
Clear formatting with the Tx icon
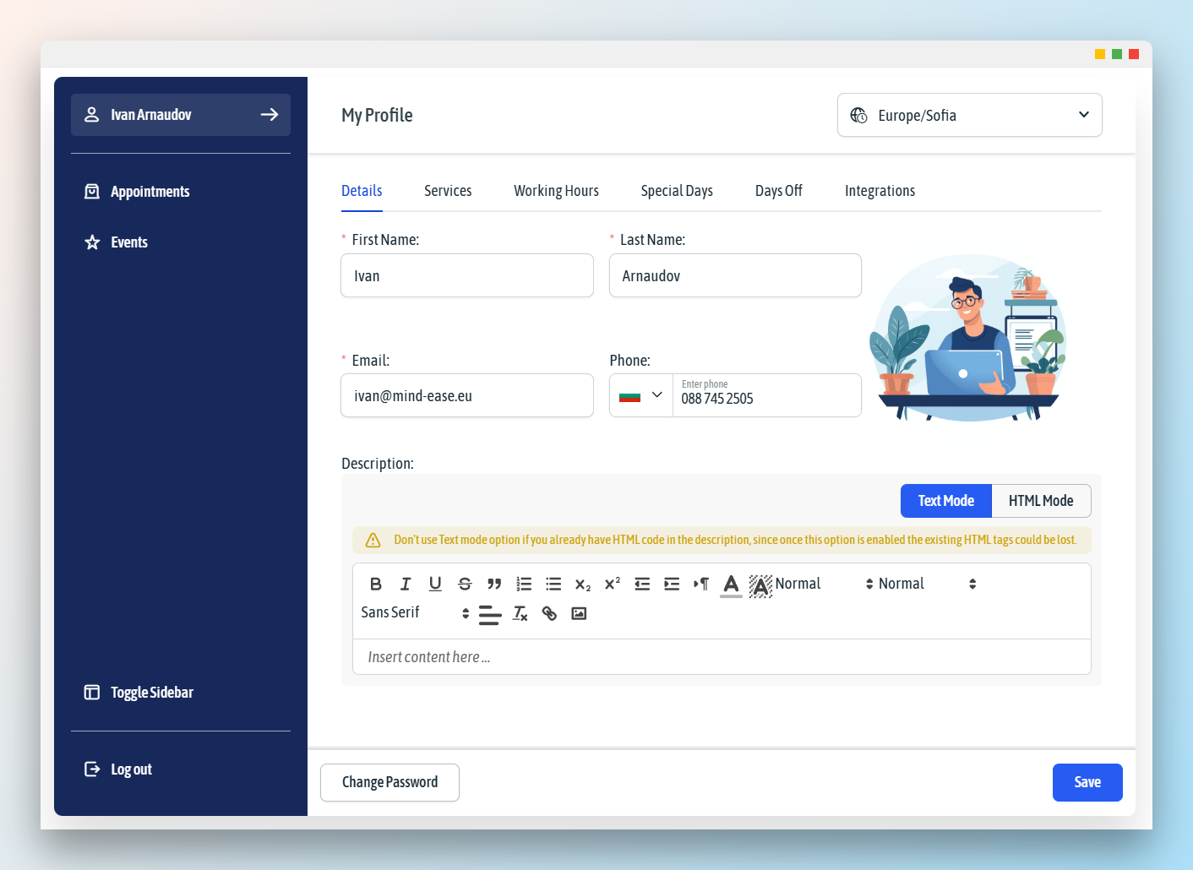(520, 613)
